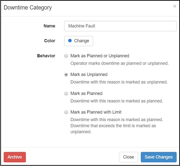Image resolution: width=180 pixels, height=166 pixels.
Task: Click the Close button in footer
Action: tap(128, 157)
